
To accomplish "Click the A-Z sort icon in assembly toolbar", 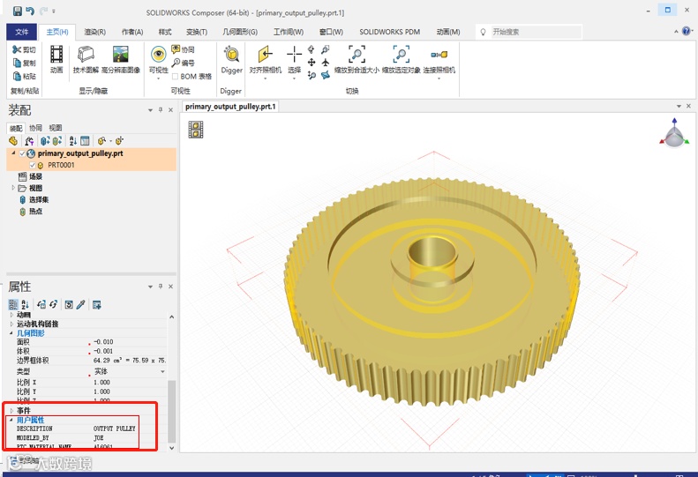I will (x=73, y=141).
